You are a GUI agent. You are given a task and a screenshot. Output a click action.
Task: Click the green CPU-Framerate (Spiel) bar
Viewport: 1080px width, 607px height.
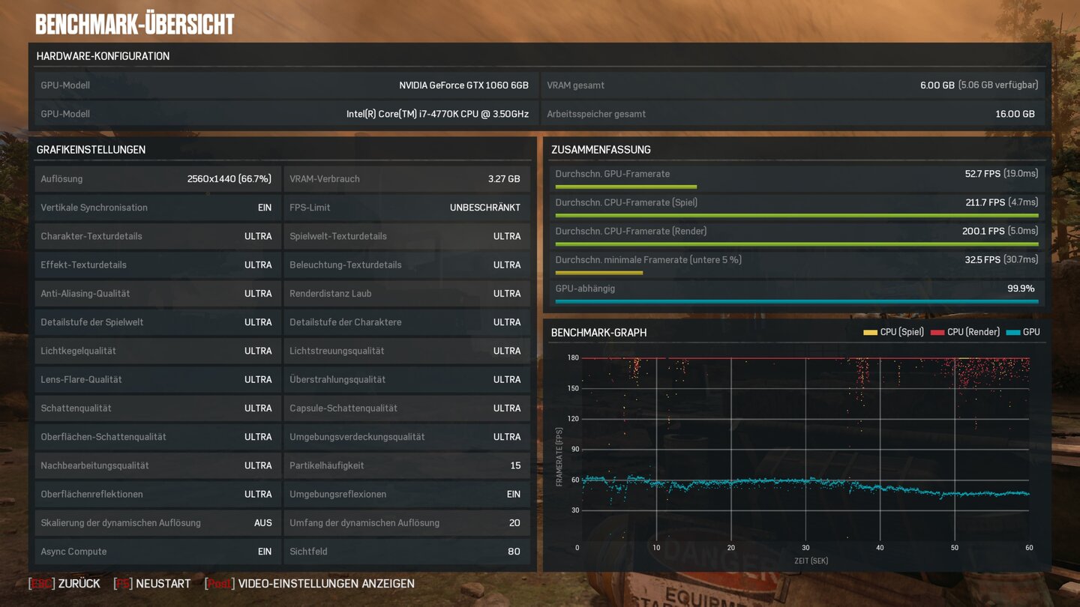point(796,215)
